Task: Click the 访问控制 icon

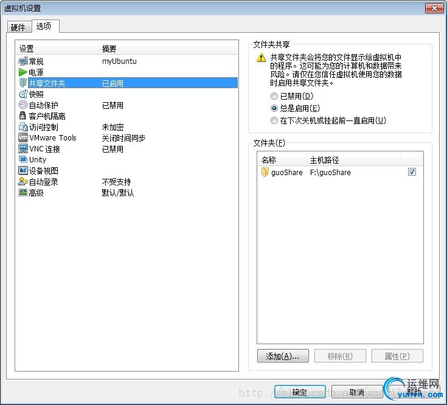Action: pos(23,127)
